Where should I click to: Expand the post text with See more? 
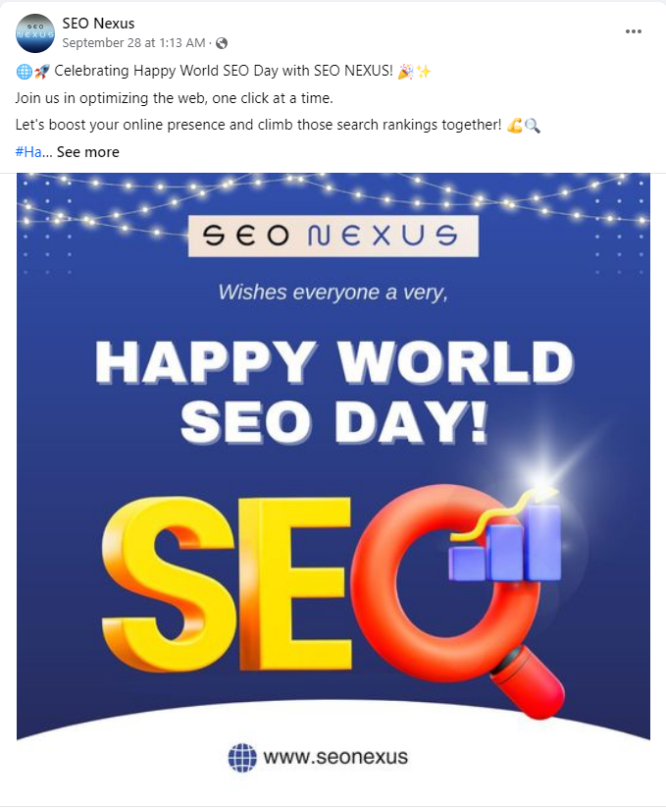click(87, 151)
